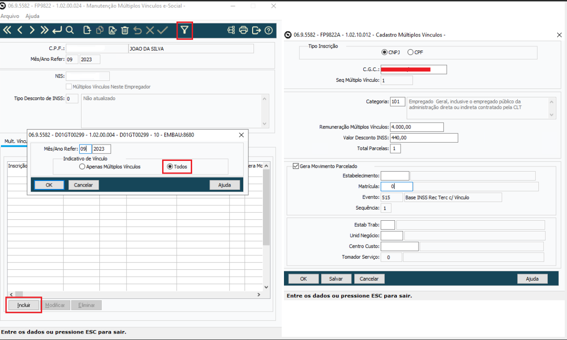Click the cancel X toolbar icon
The height and width of the screenshot is (340, 567).
coord(150,30)
